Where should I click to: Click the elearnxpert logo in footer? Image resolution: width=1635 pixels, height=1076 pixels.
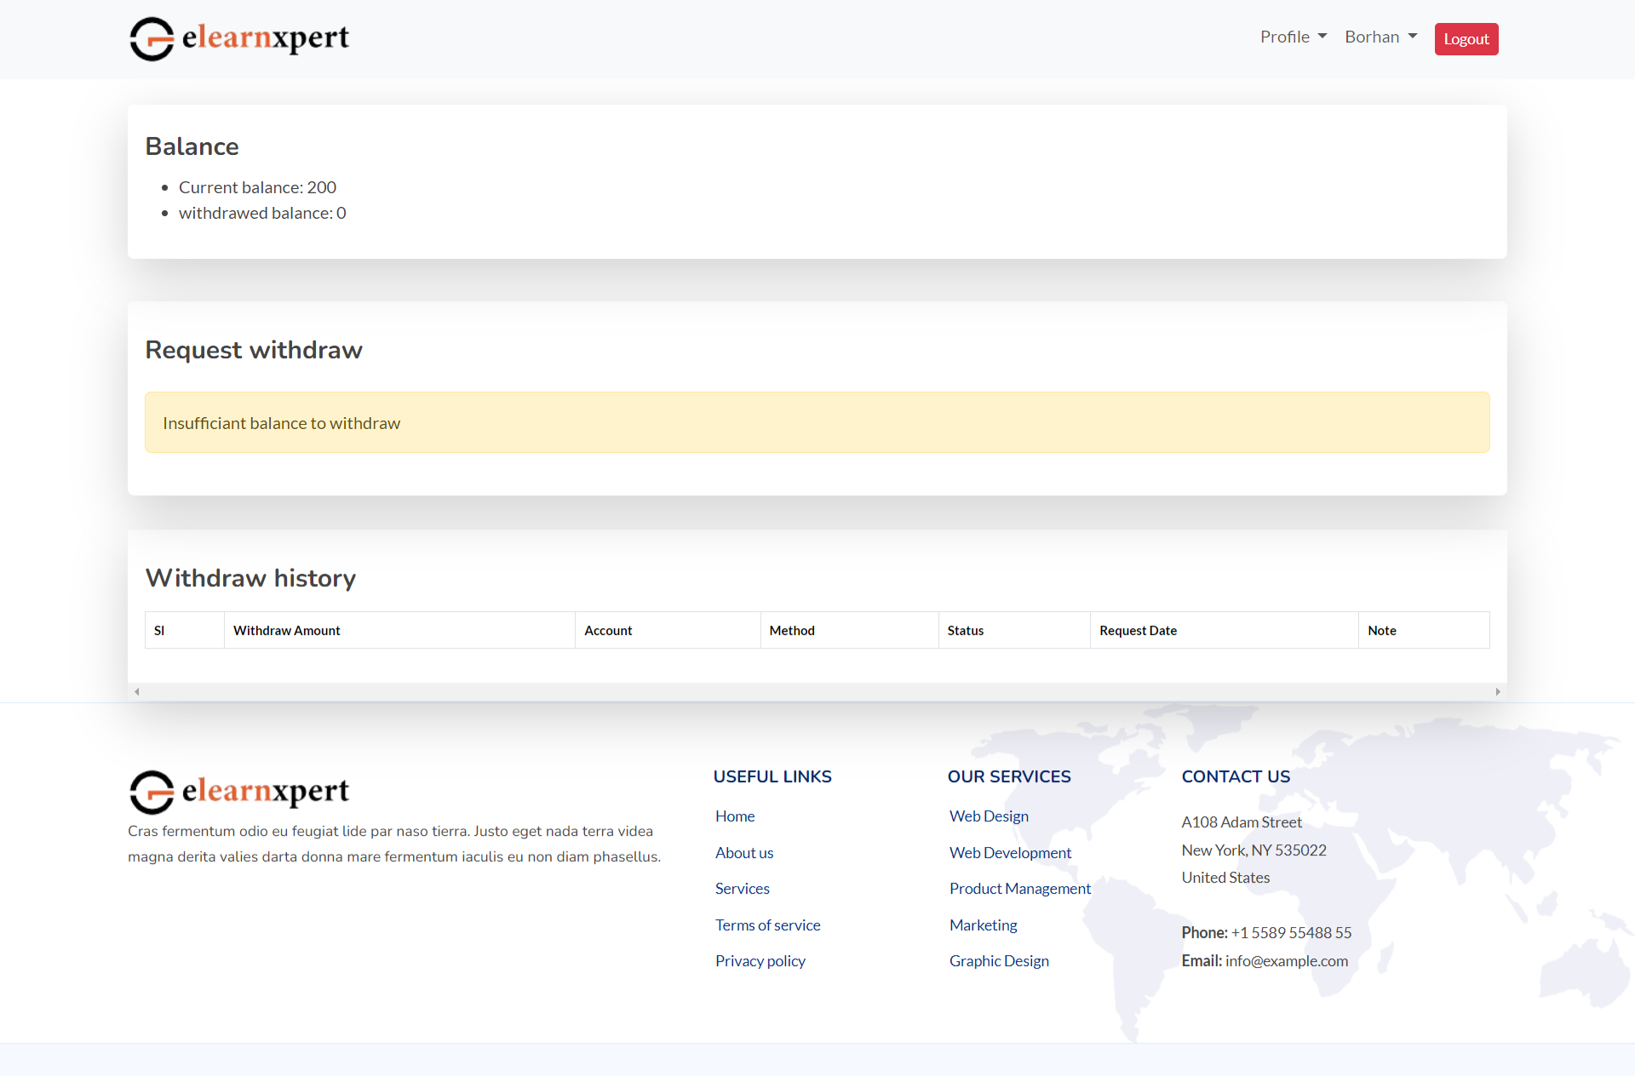coord(239,792)
